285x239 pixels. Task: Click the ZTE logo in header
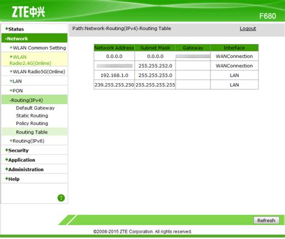pyautogui.click(x=28, y=12)
